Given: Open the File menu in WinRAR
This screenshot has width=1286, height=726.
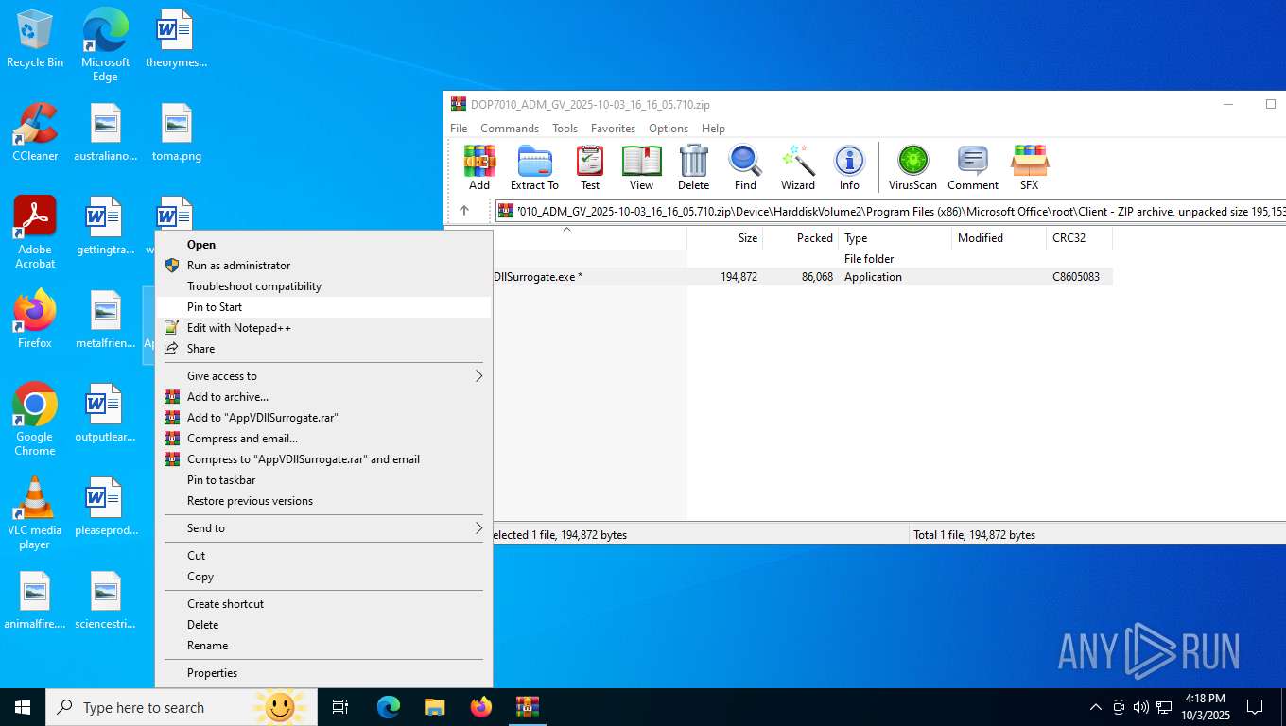Looking at the screenshot, I should [459, 129].
